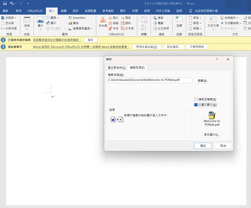251x208 pixels.
Task: Open the 圖案 shapes dropdown
Action: [x=52, y=18]
